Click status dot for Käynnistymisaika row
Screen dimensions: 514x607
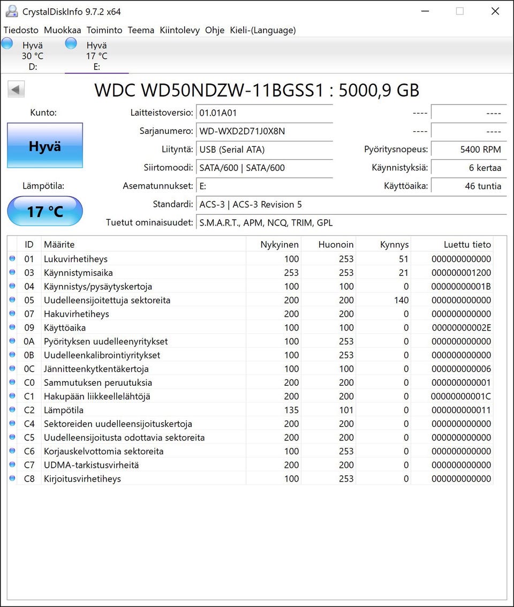pyautogui.click(x=12, y=272)
